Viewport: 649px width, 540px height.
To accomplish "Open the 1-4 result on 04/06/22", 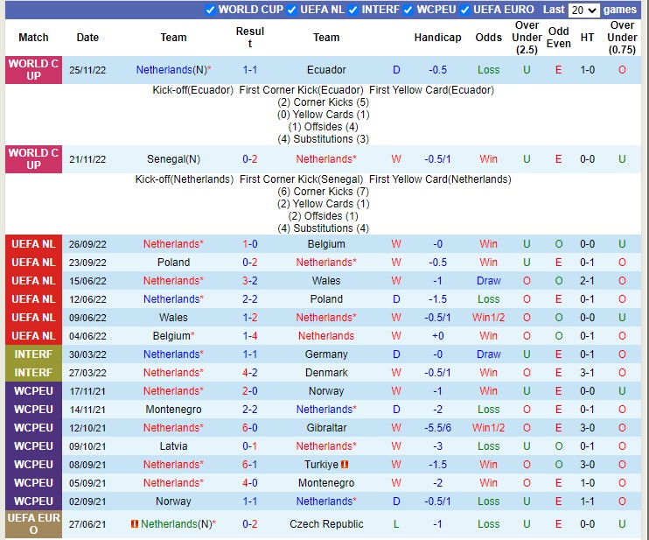I will tap(249, 336).
